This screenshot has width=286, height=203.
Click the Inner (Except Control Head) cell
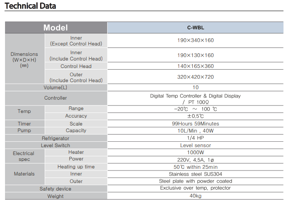click(x=76, y=41)
